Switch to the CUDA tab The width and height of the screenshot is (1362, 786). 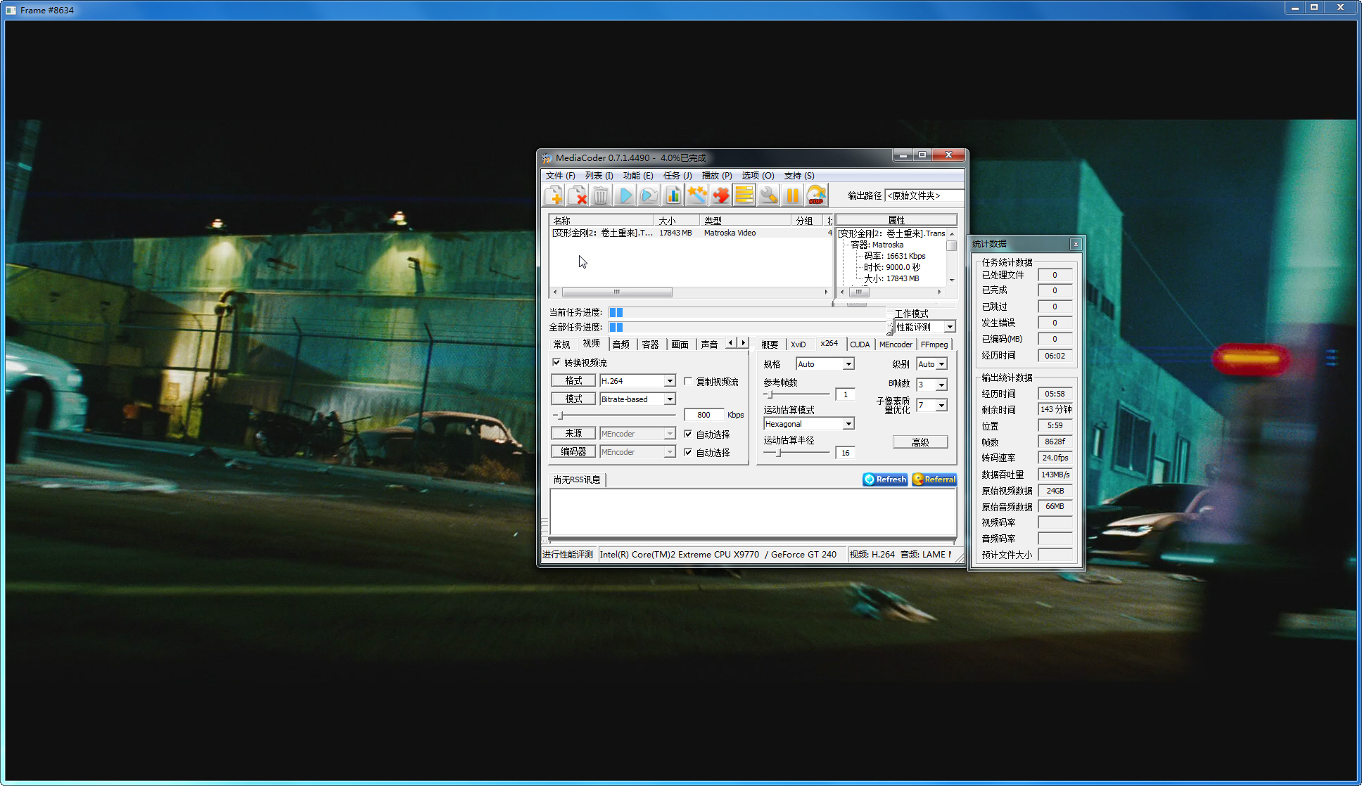click(x=860, y=344)
